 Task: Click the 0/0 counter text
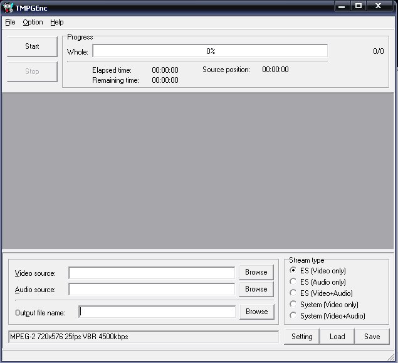coord(378,51)
